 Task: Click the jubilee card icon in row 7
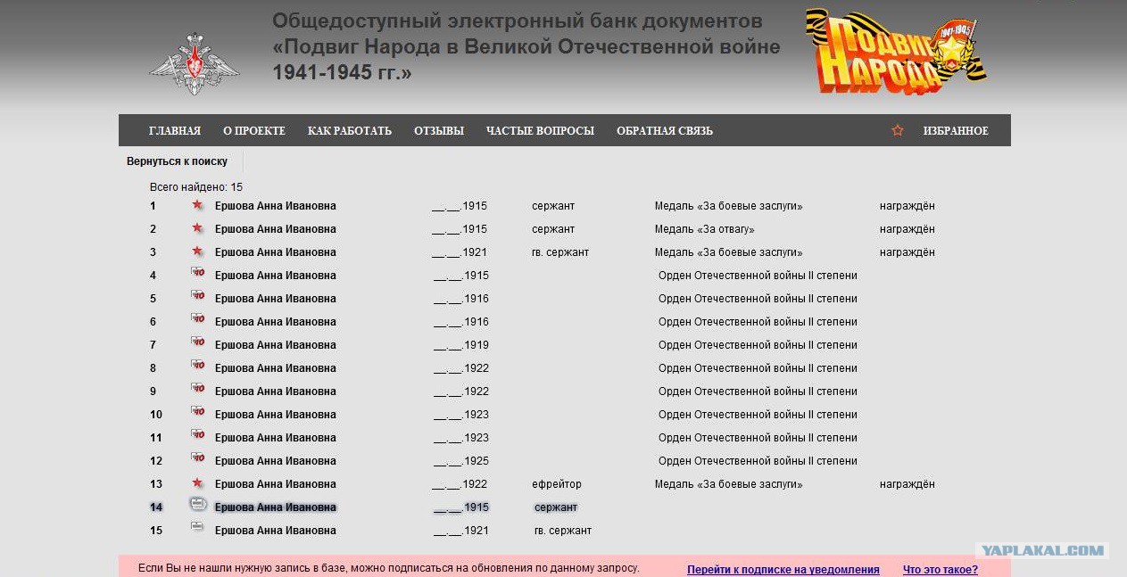[x=198, y=343]
